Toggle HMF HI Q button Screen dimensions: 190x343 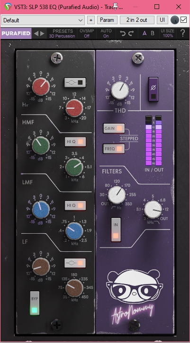(75, 142)
